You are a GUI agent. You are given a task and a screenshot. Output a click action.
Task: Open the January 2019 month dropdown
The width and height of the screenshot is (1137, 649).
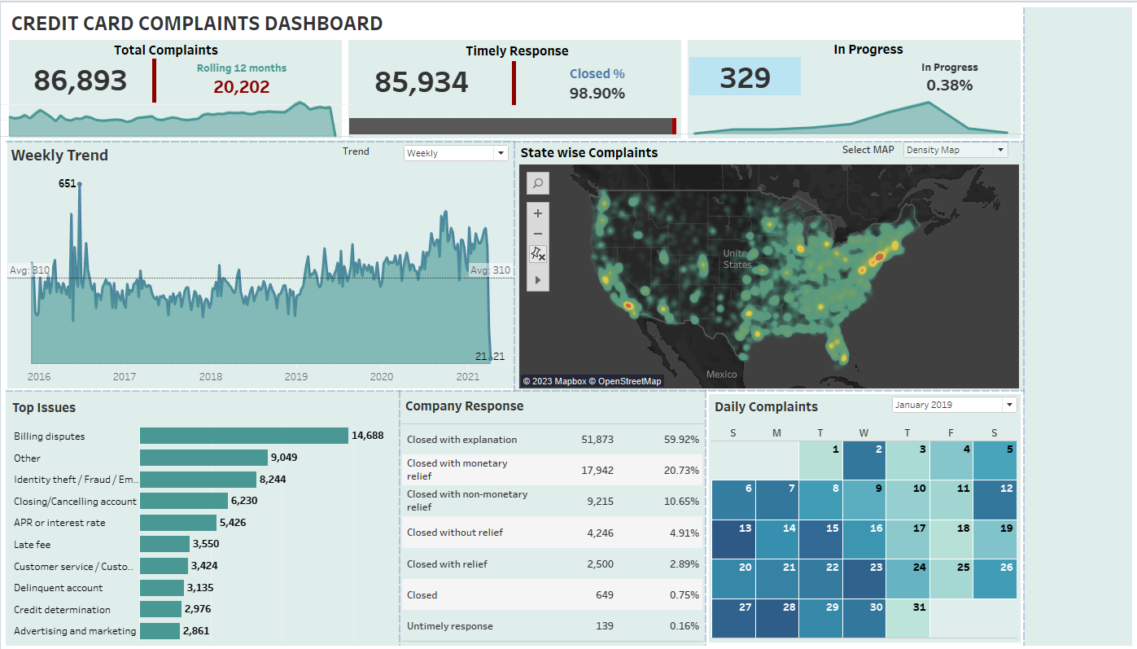954,405
